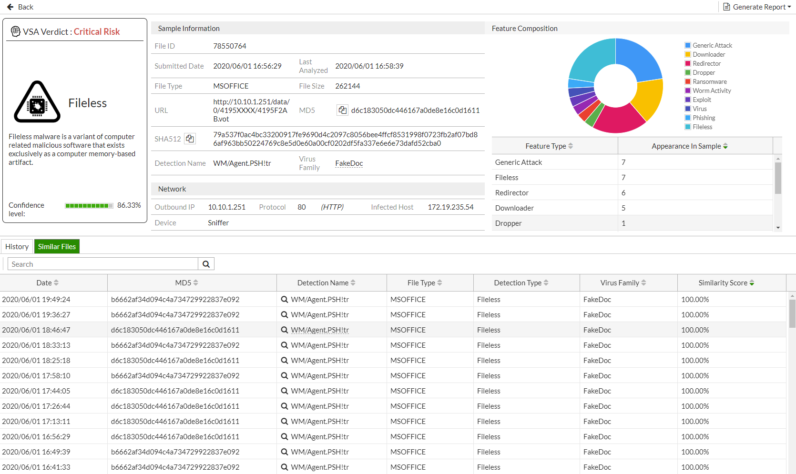The image size is (796, 474).
Task: Select the Similar Files tab
Action: (x=57, y=246)
